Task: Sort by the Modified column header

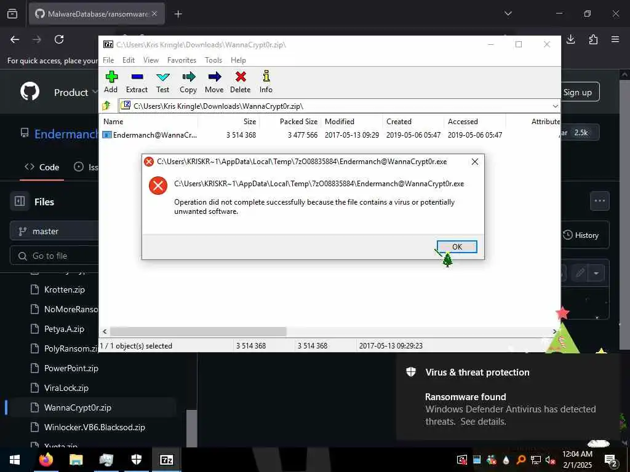Action: (352, 122)
